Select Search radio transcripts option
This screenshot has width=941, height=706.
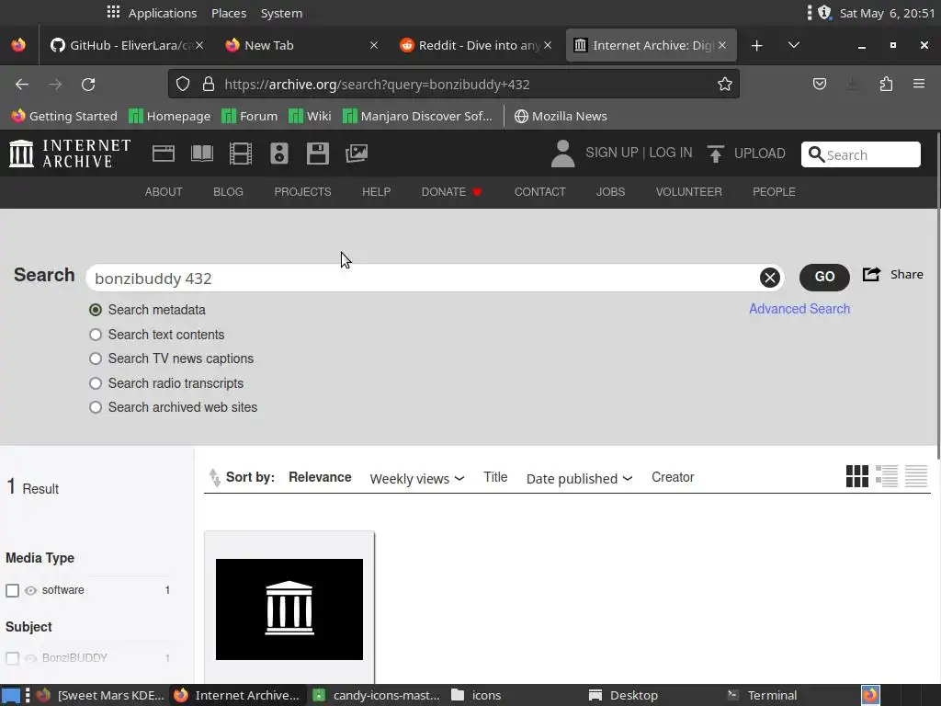(96, 383)
